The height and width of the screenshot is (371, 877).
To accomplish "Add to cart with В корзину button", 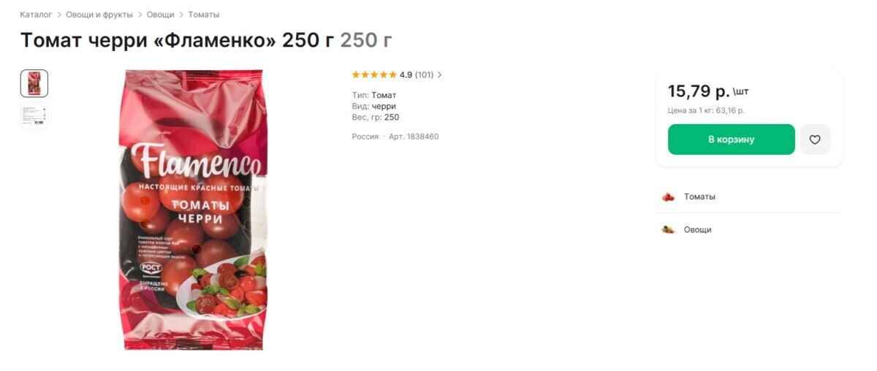I will [x=732, y=139].
